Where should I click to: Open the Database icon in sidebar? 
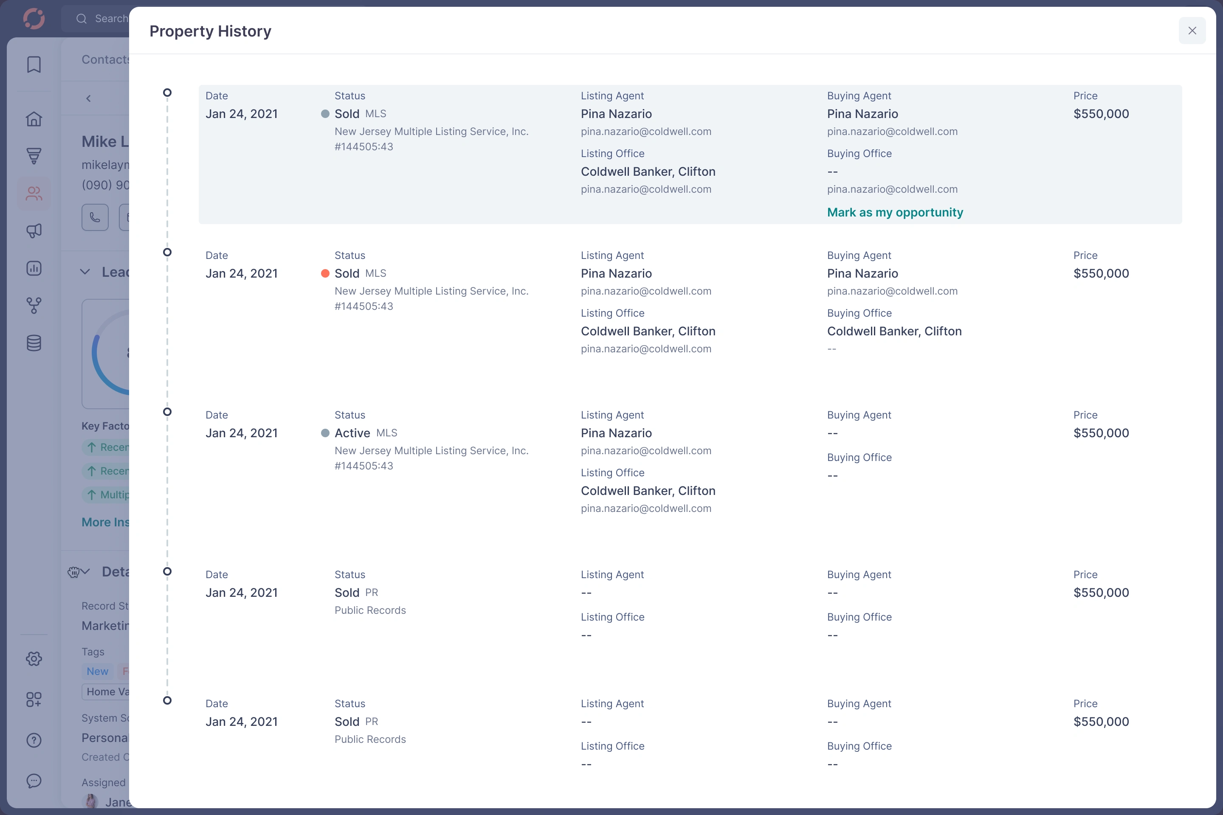[34, 343]
